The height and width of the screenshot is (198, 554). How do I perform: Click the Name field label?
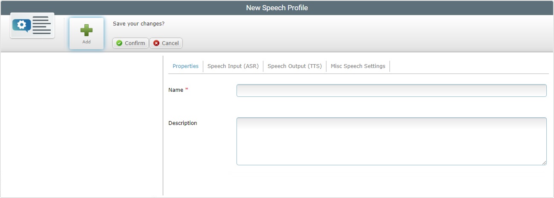176,90
